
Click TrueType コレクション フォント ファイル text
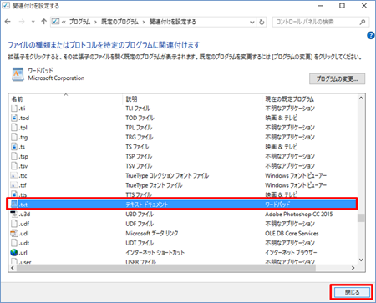tap(167, 175)
